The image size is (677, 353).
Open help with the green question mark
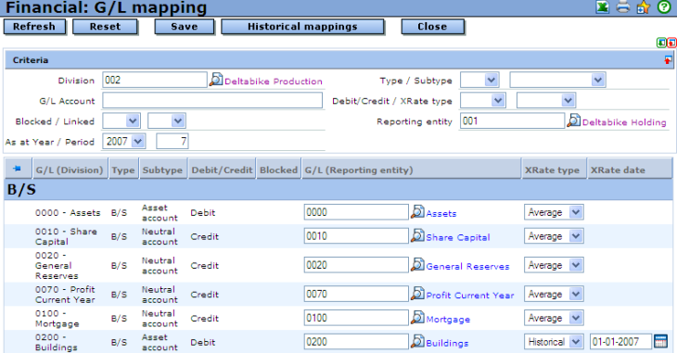(664, 6)
